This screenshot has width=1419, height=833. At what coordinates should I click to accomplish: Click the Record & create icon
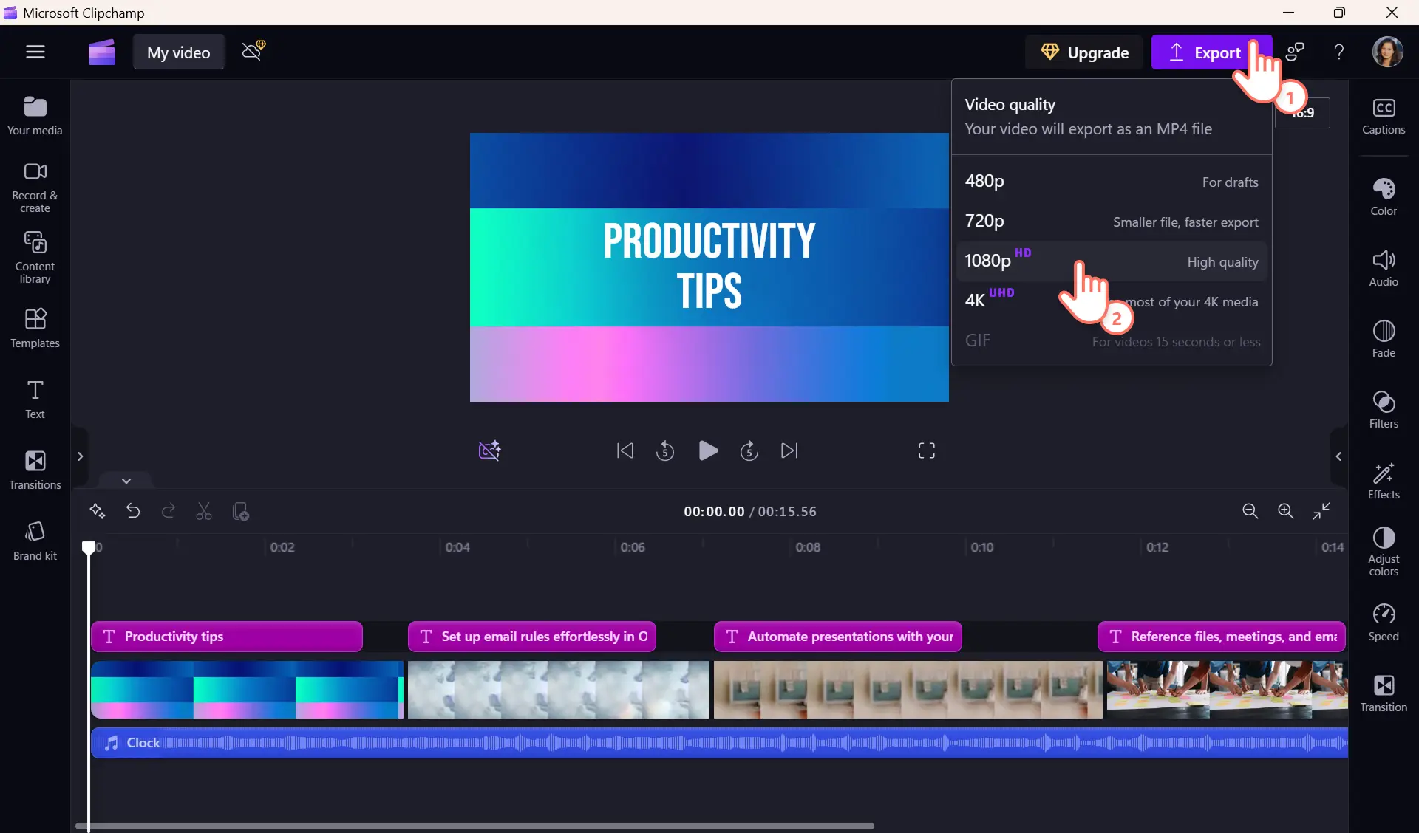click(35, 186)
